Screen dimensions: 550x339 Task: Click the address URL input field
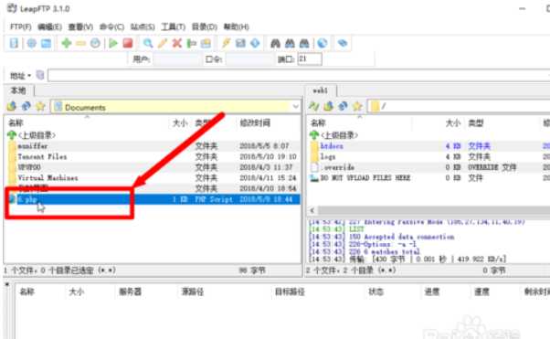pos(298,76)
